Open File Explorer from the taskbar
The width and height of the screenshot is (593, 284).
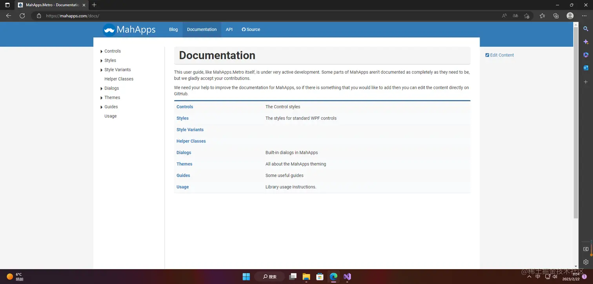point(306,277)
